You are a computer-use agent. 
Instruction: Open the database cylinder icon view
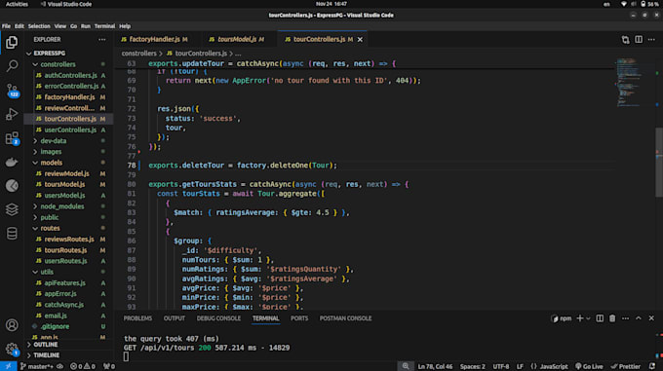tap(12, 233)
